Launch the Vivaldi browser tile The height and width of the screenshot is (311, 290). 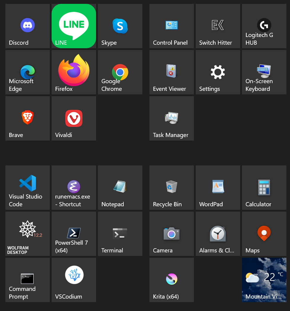pos(74,118)
